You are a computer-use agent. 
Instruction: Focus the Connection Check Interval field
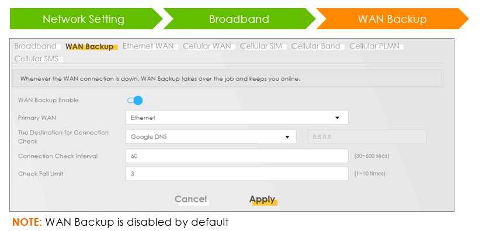tap(237, 156)
